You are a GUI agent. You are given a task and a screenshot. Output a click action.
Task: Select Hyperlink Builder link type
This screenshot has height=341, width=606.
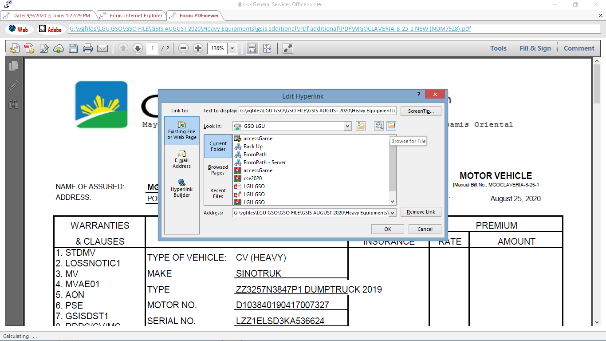pos(182,188)
